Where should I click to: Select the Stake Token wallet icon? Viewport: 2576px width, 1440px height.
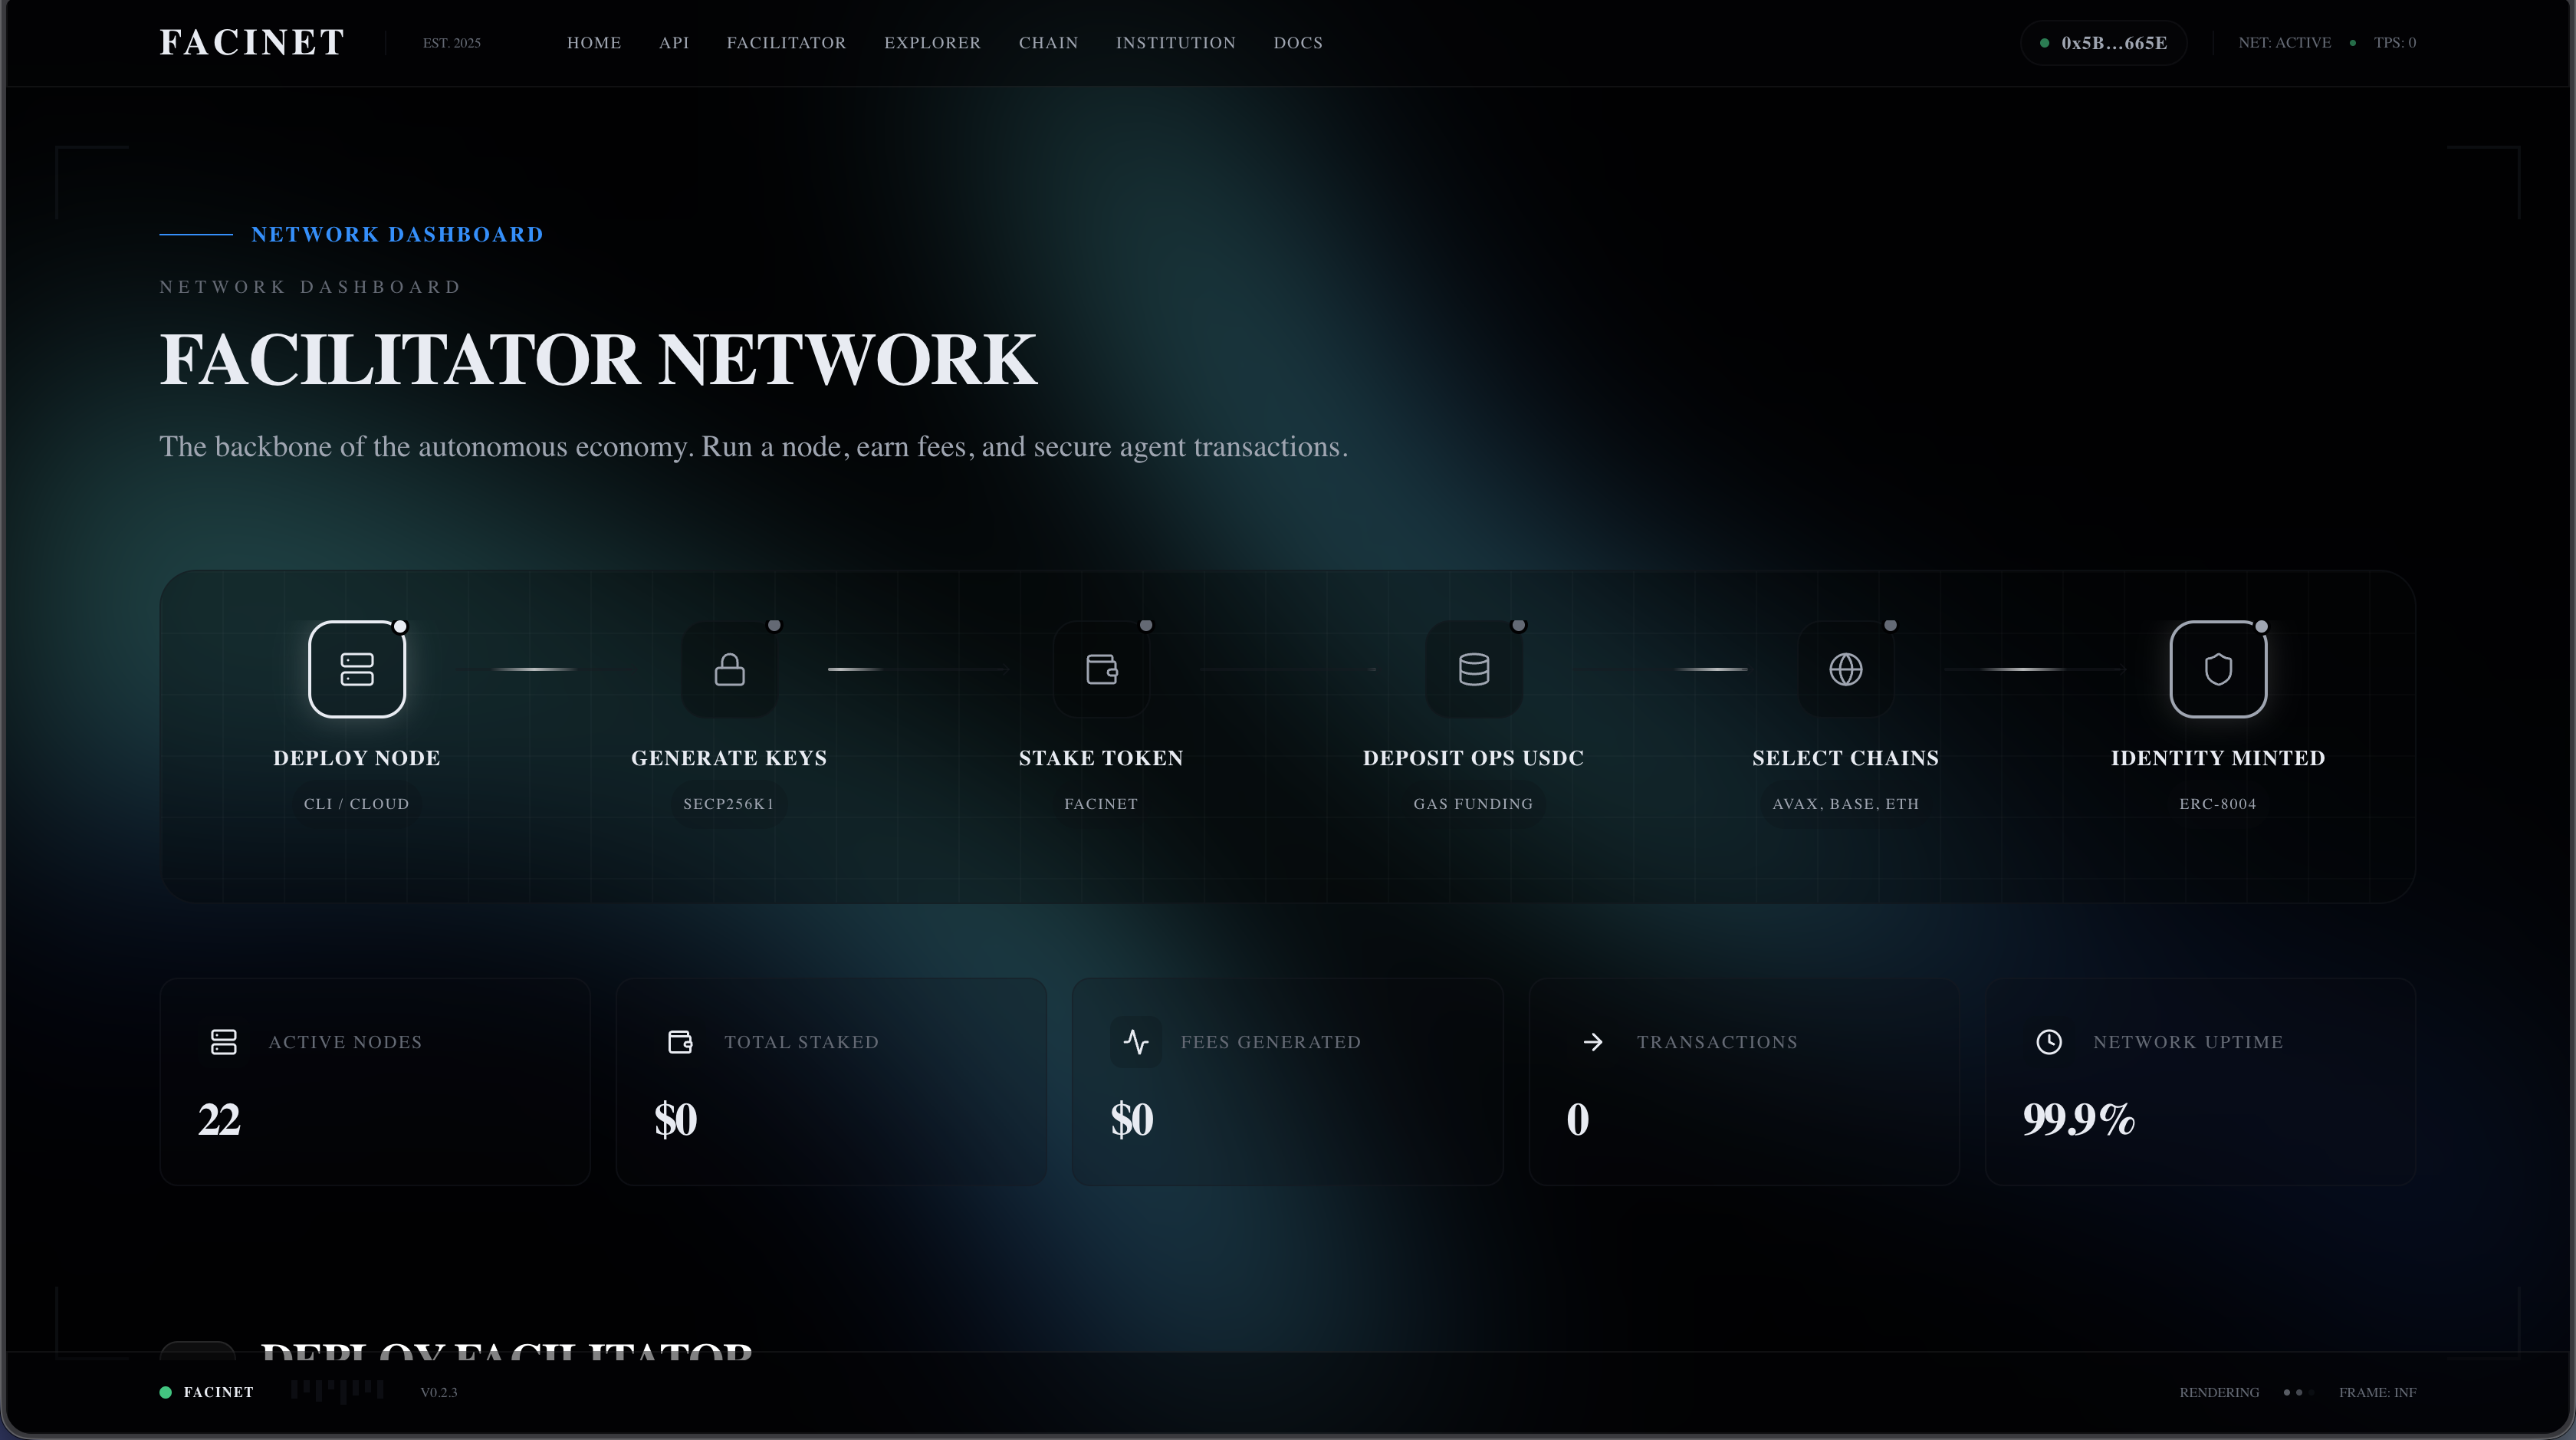pyautogui.click(x=1100, y=669)
